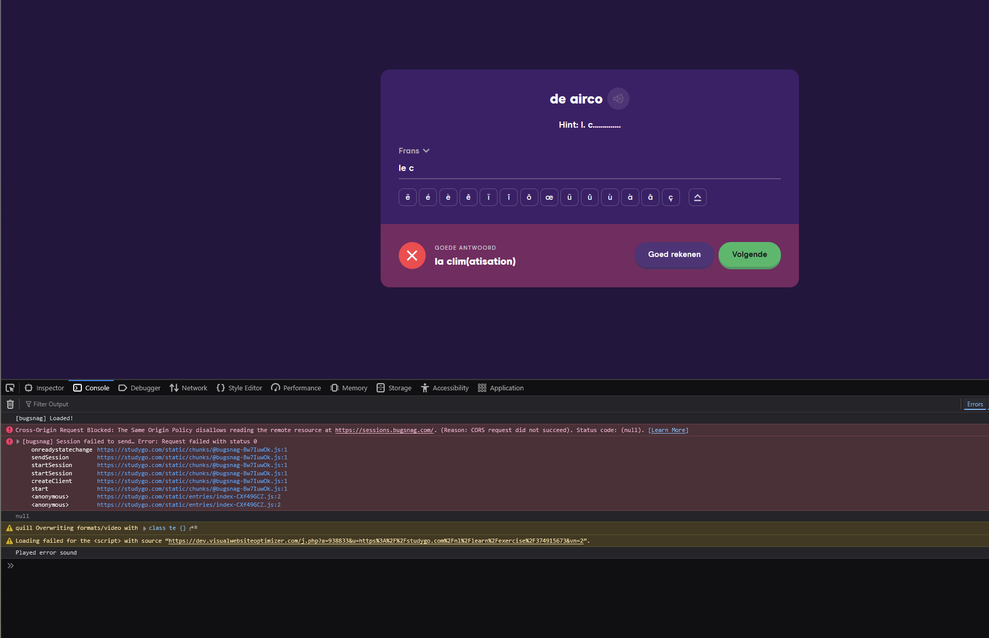Open the Inspector tab
The width and height of the screenshot is (989, 638).
pos(45,388)
